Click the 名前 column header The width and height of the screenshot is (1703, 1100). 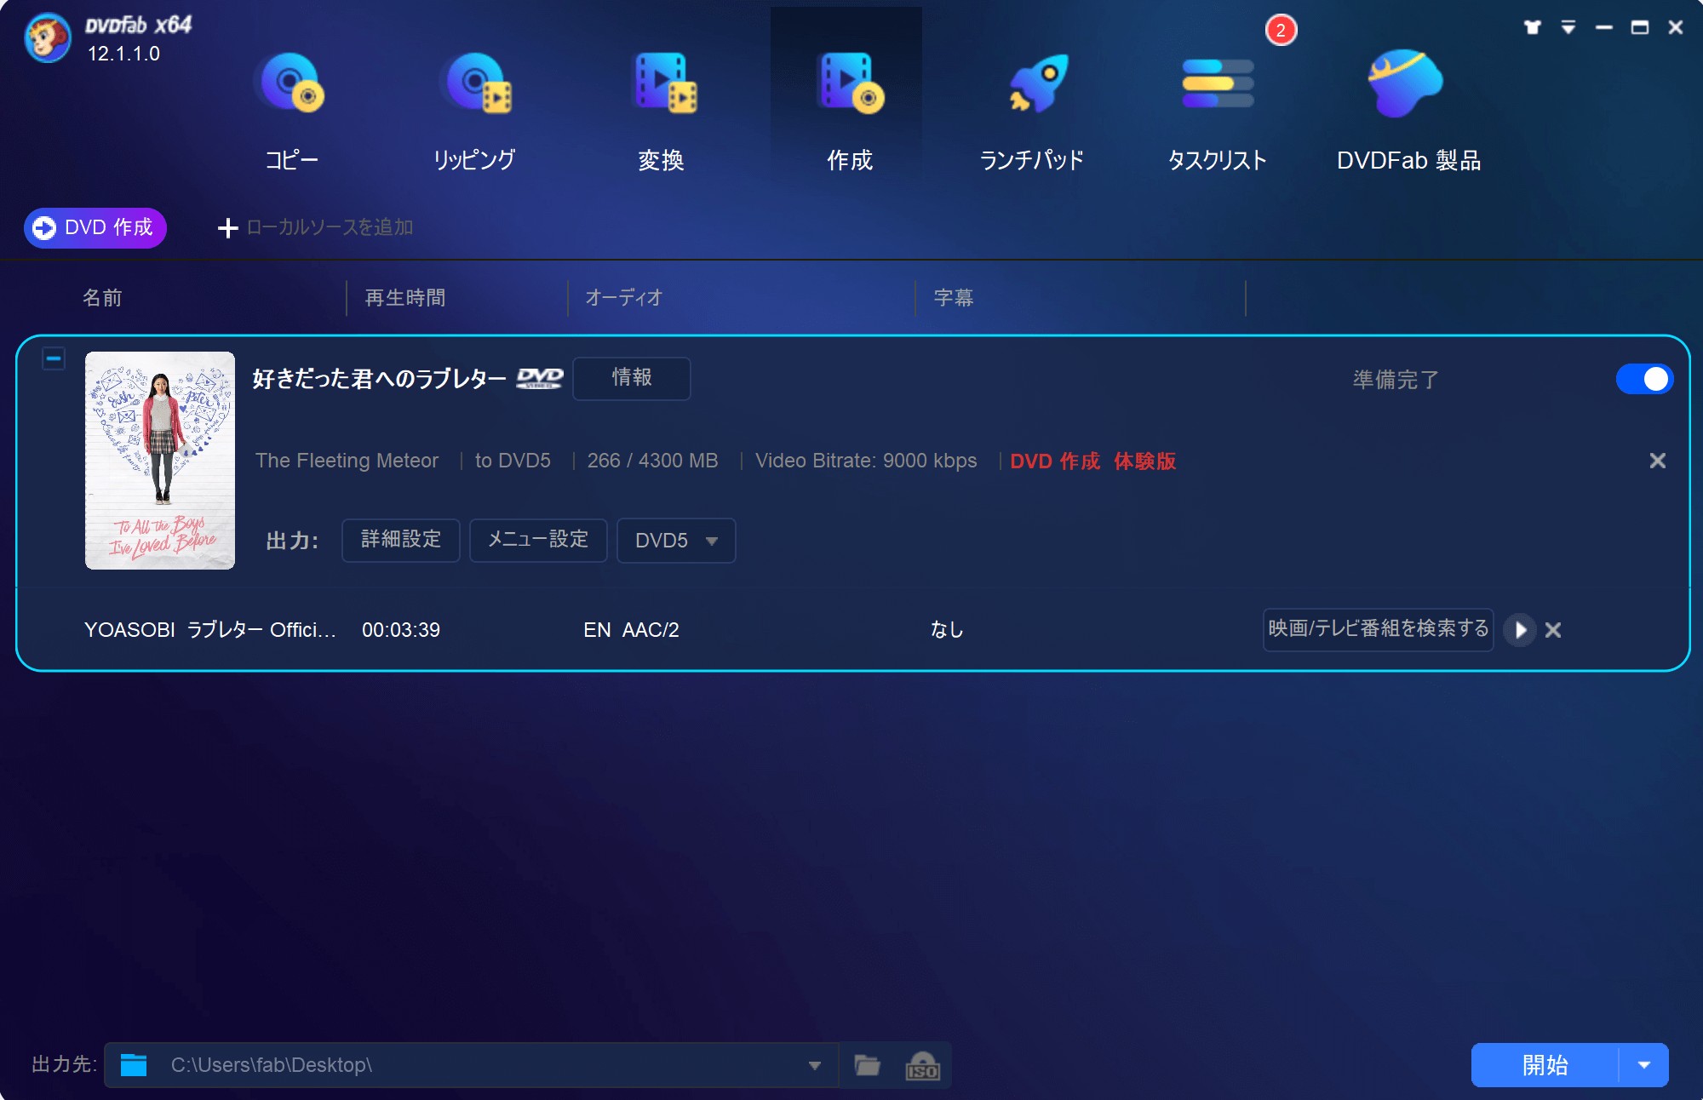(x=102, y=298)
